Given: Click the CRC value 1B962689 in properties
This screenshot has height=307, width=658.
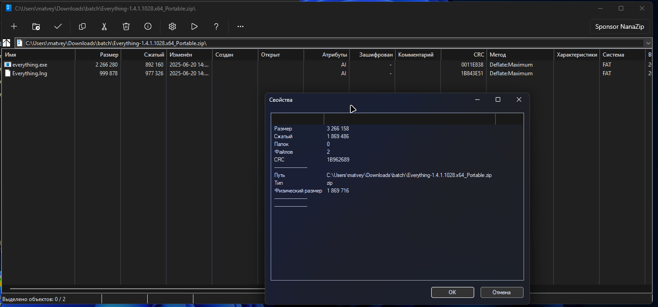Looking at the screenshot, I should pos(338,160).
